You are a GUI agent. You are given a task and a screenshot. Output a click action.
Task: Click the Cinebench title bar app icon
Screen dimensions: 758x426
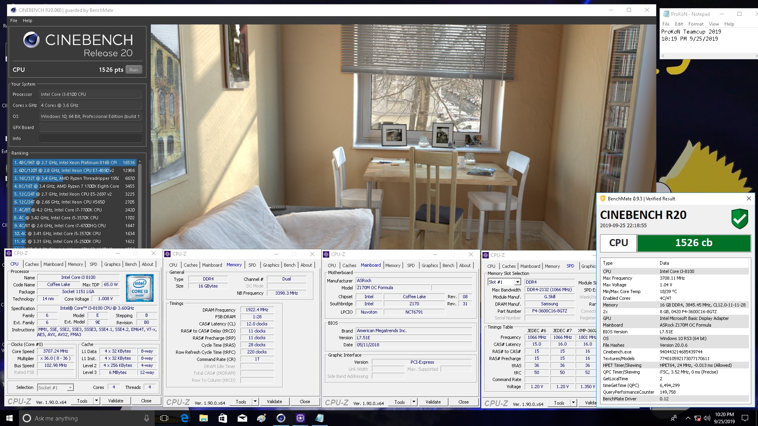click(13, 10)
